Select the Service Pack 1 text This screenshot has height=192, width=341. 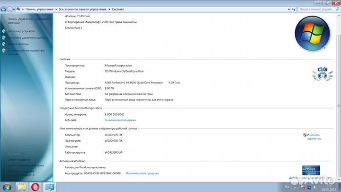(x=73, y=28)
